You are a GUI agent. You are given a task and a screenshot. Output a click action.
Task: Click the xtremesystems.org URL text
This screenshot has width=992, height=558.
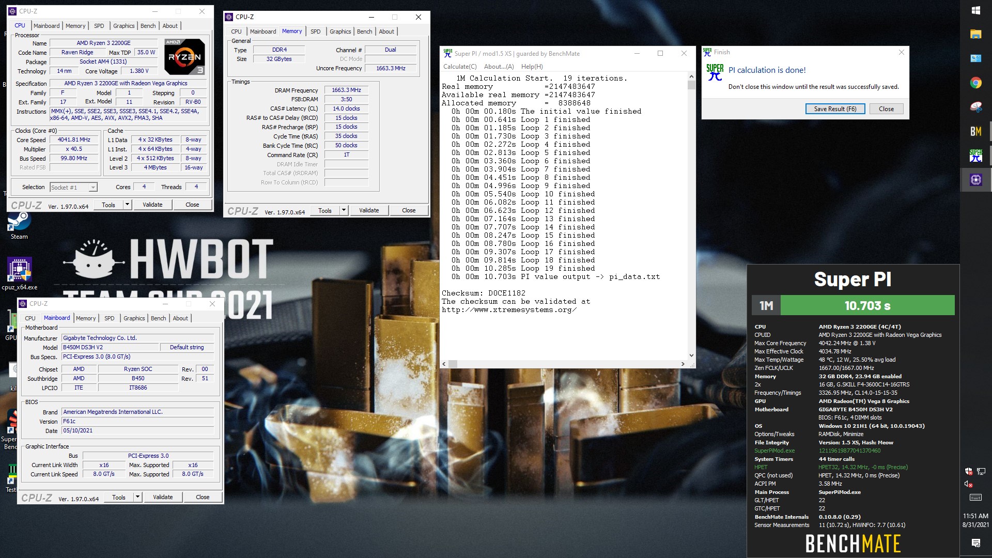point(509,309)
